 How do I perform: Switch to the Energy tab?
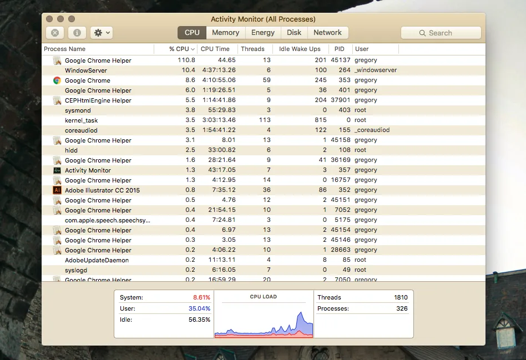click(262, 33)
